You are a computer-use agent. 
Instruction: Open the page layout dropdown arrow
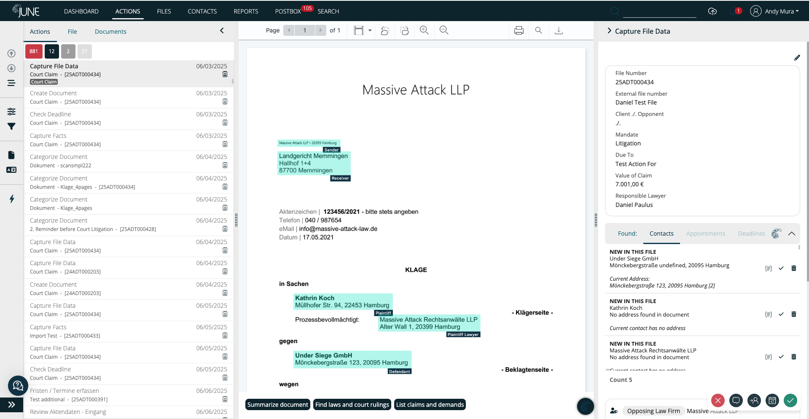click(x=369, y=30)
